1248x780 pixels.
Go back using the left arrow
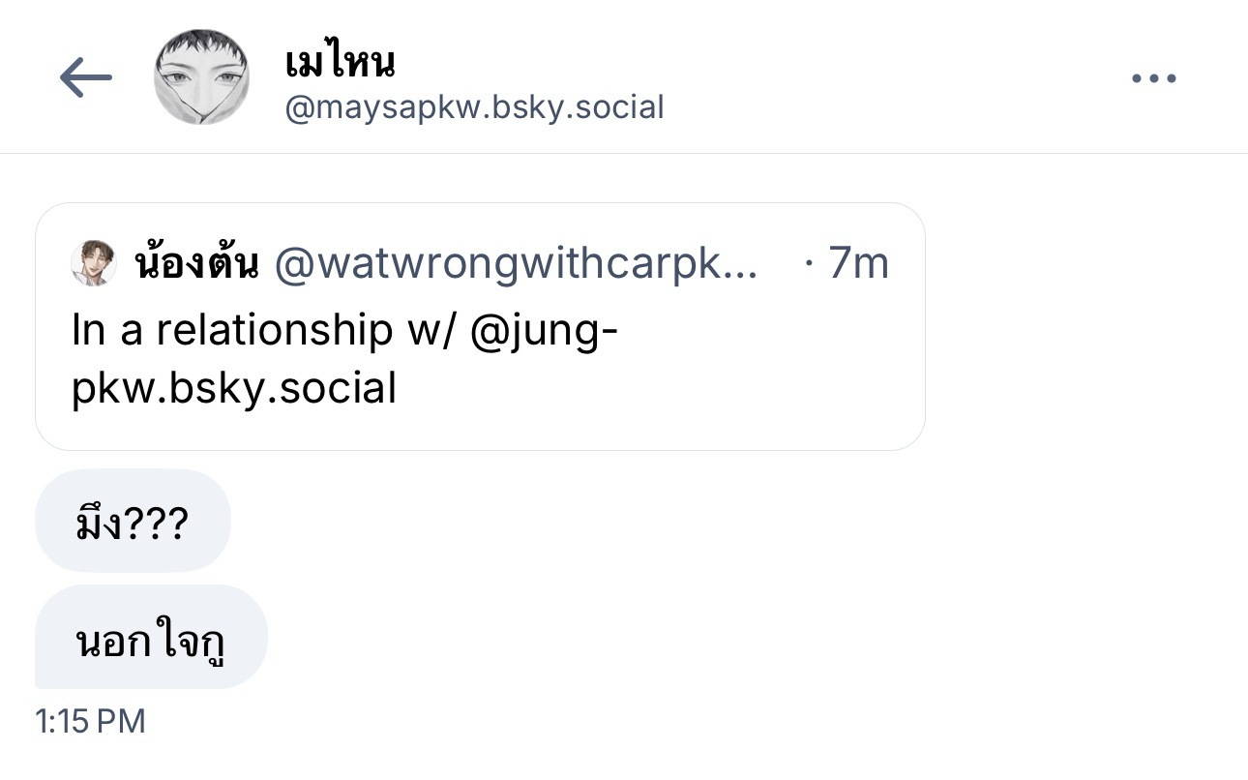pyautogui.click(x=85, y=78)
